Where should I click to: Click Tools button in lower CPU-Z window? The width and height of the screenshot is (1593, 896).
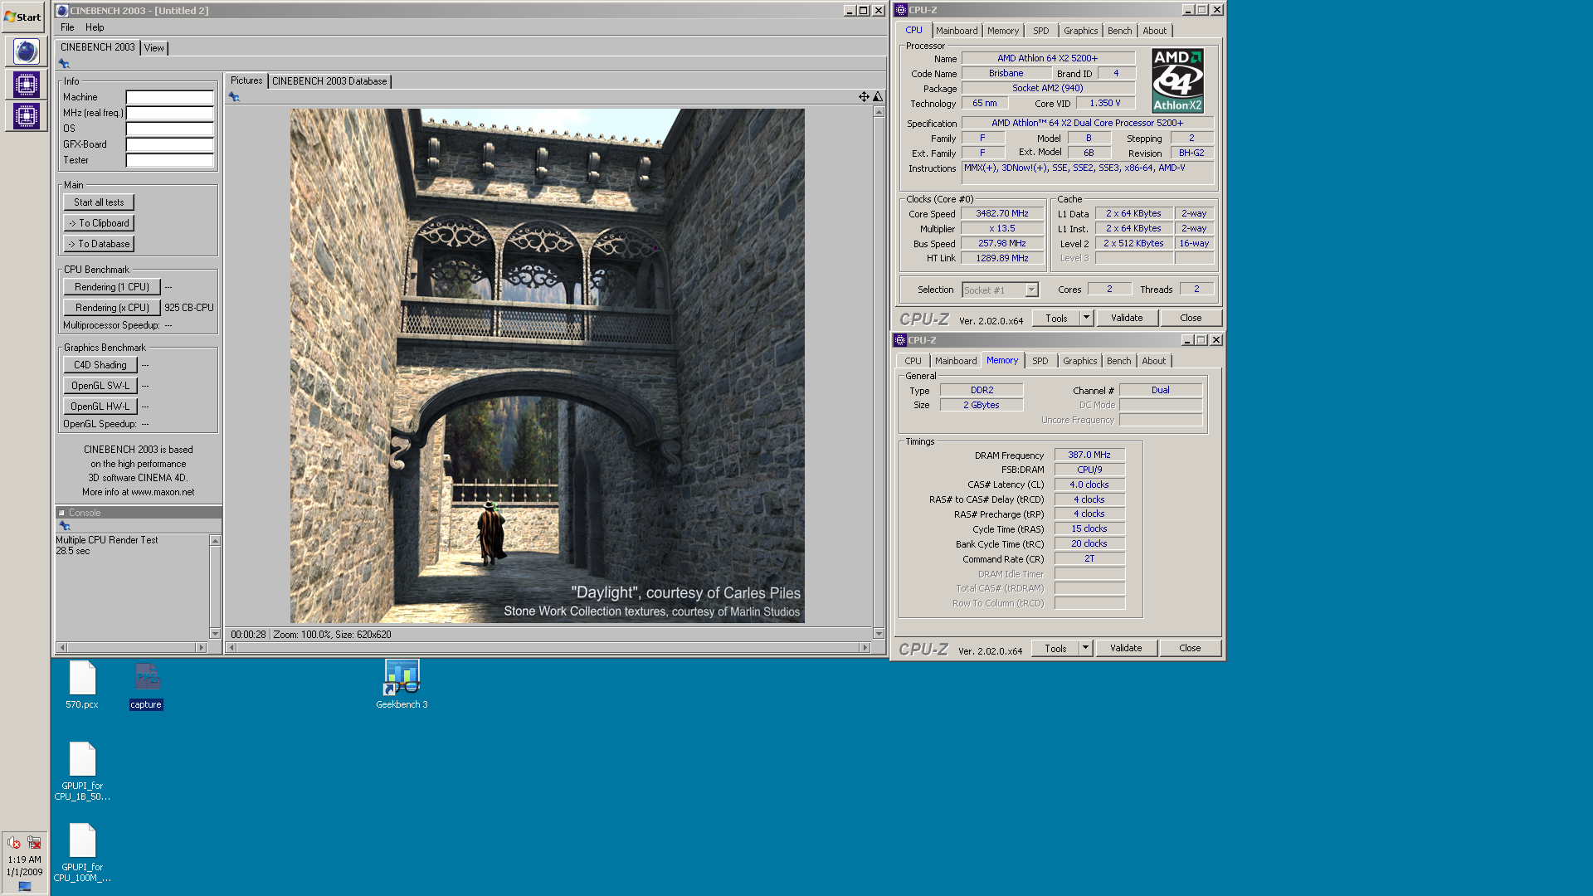pos(1055,649)
